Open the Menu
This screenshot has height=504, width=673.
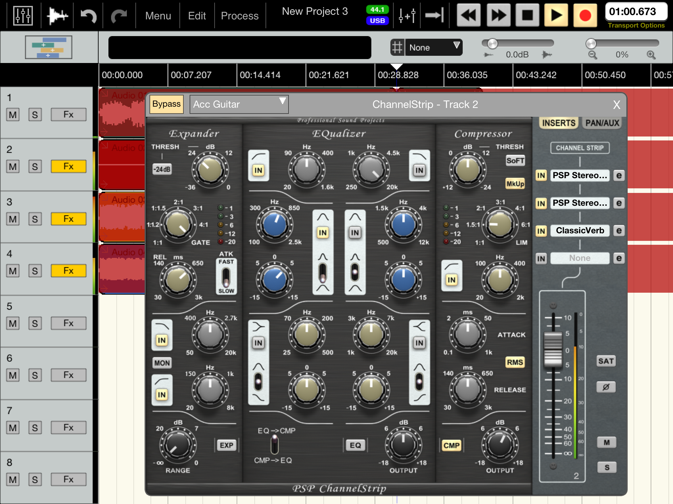[158, 16]
